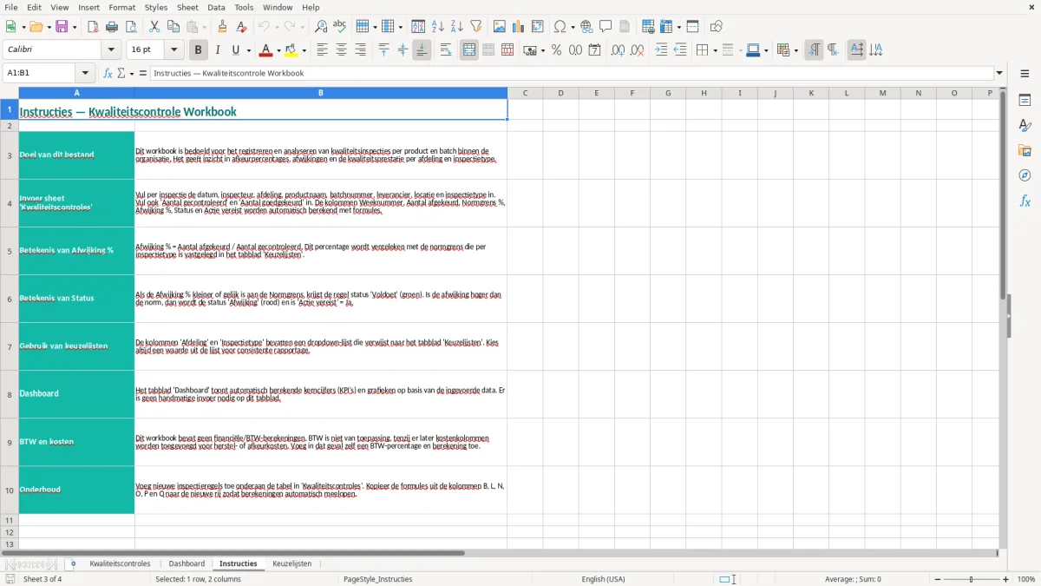Export directly as PDF
The image size is (1041, 586).
pyautogui.click(x=93, y=27)
